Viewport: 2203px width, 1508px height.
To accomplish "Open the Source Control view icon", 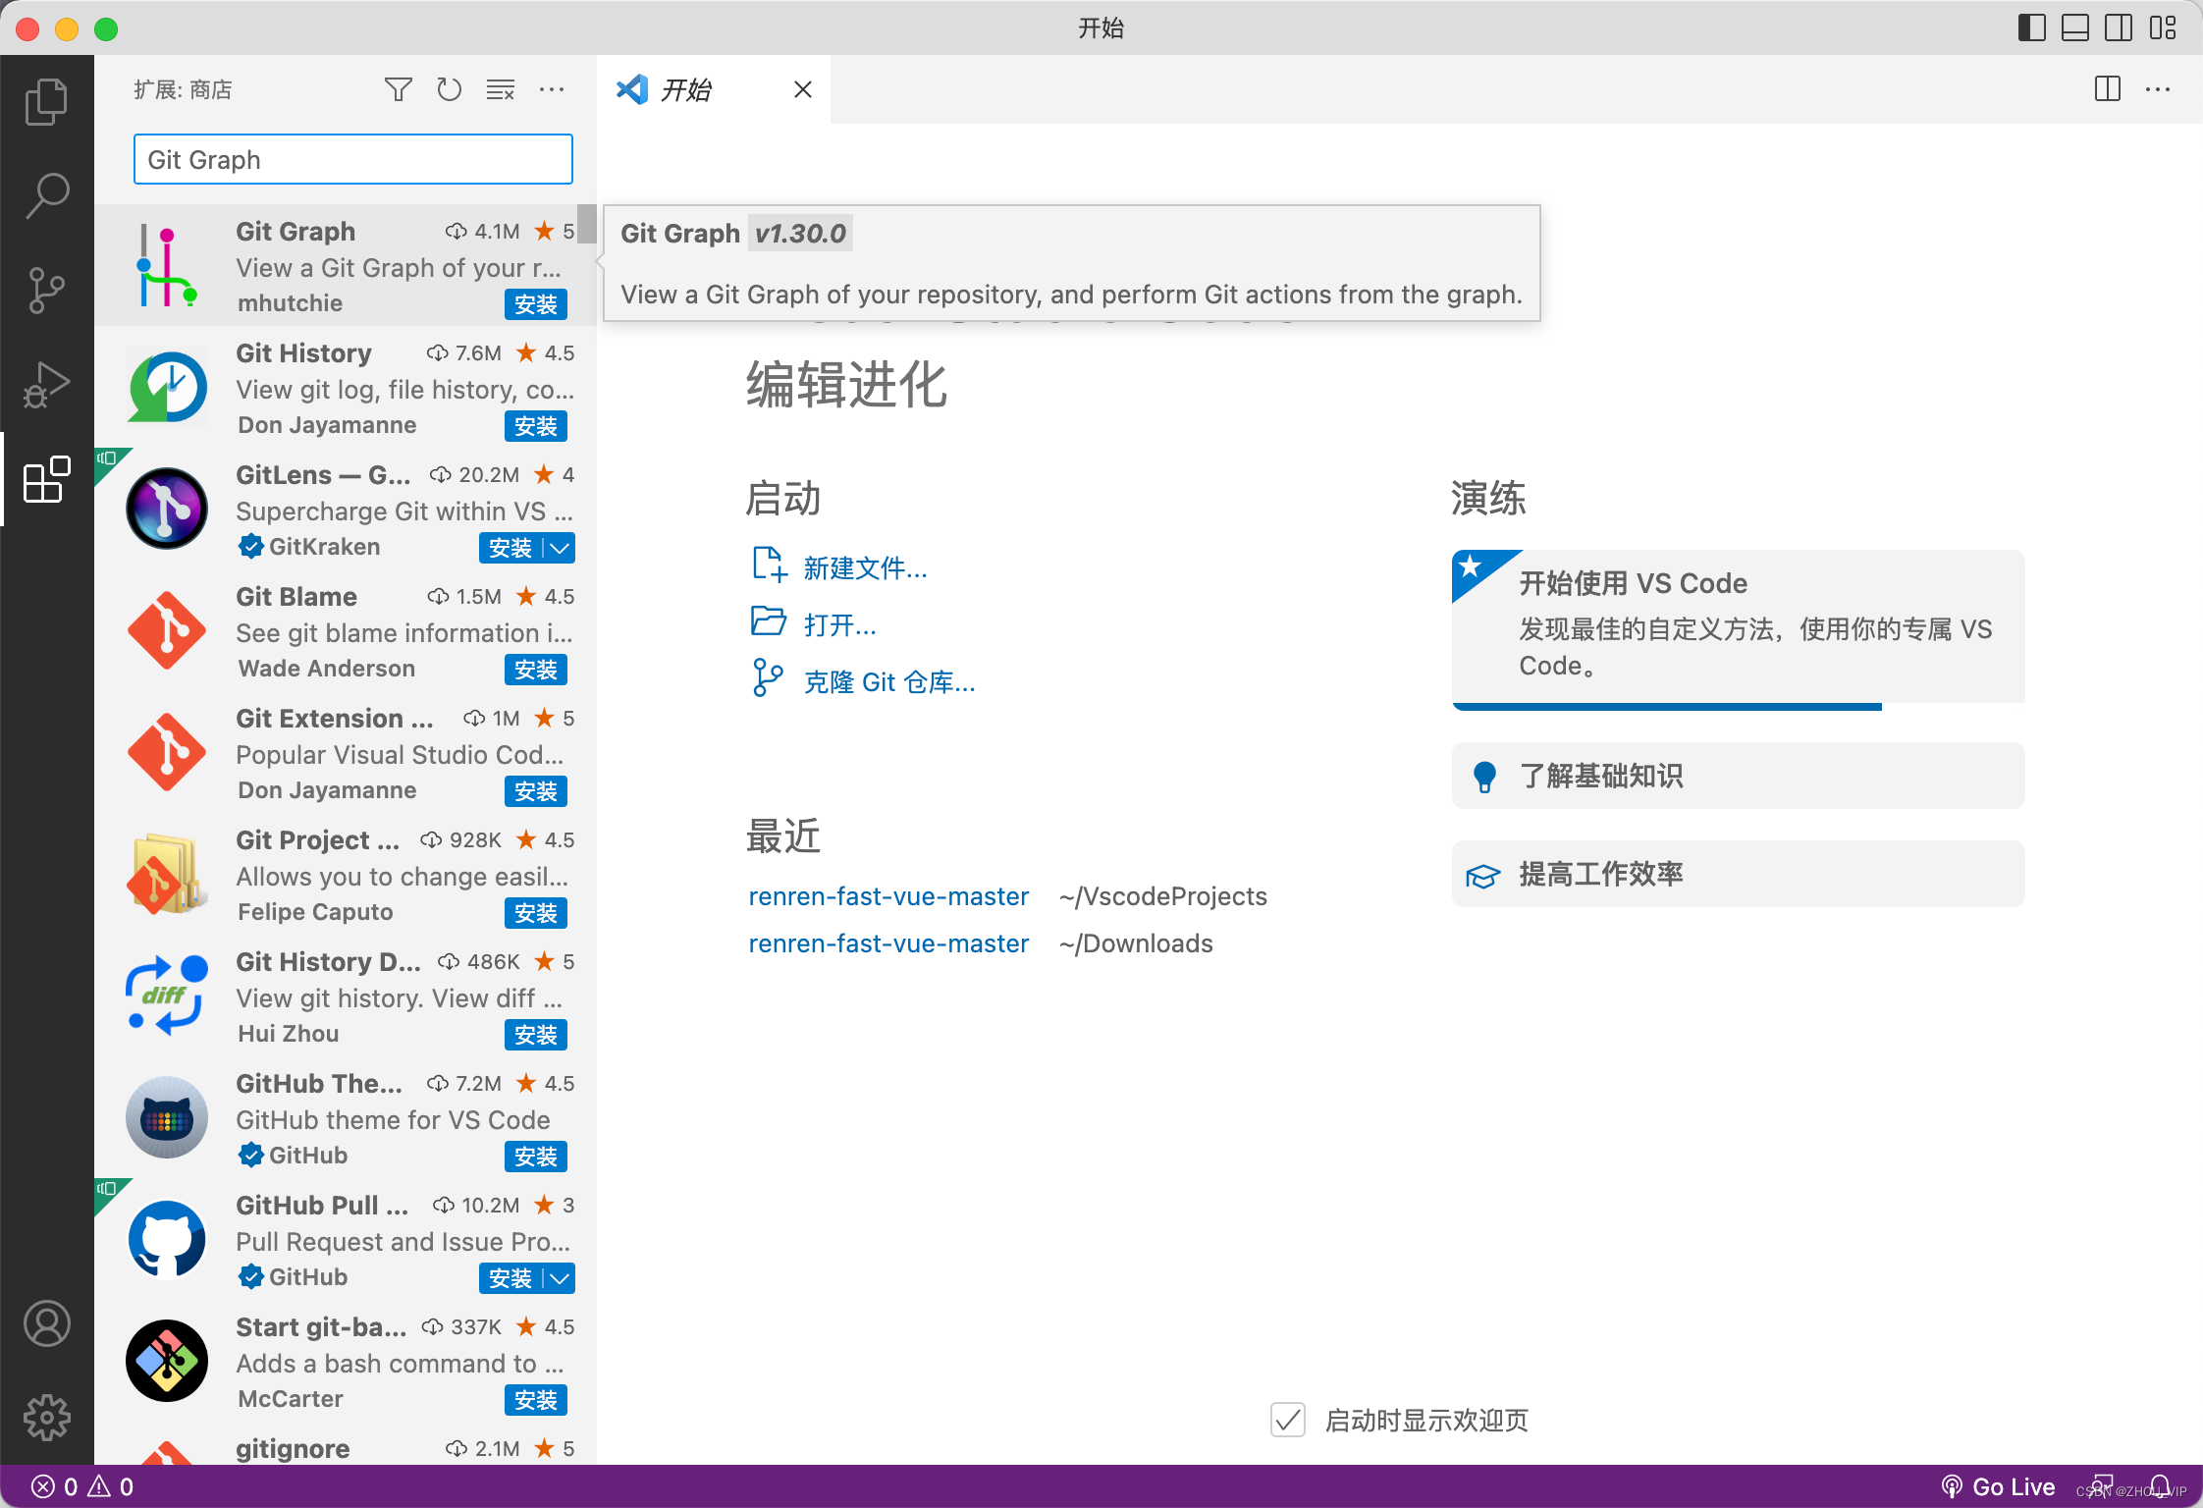I will click(x=46, y=290).
